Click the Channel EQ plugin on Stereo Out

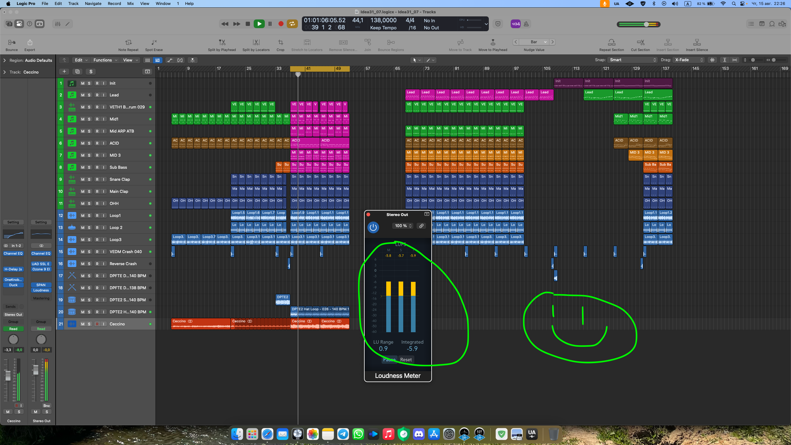point(41,253)
